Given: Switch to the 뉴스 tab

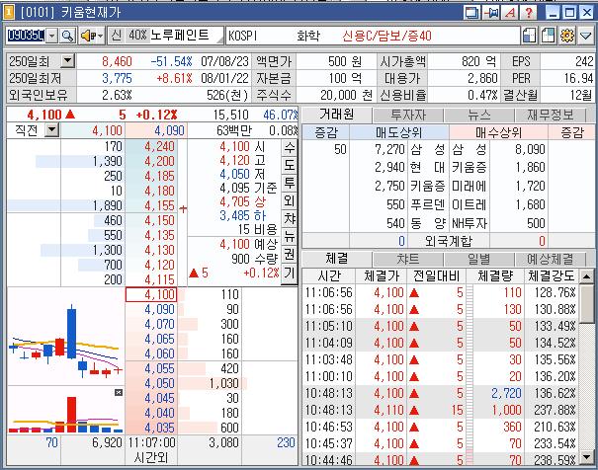Looking at the screenshot, I should (479, 115).
